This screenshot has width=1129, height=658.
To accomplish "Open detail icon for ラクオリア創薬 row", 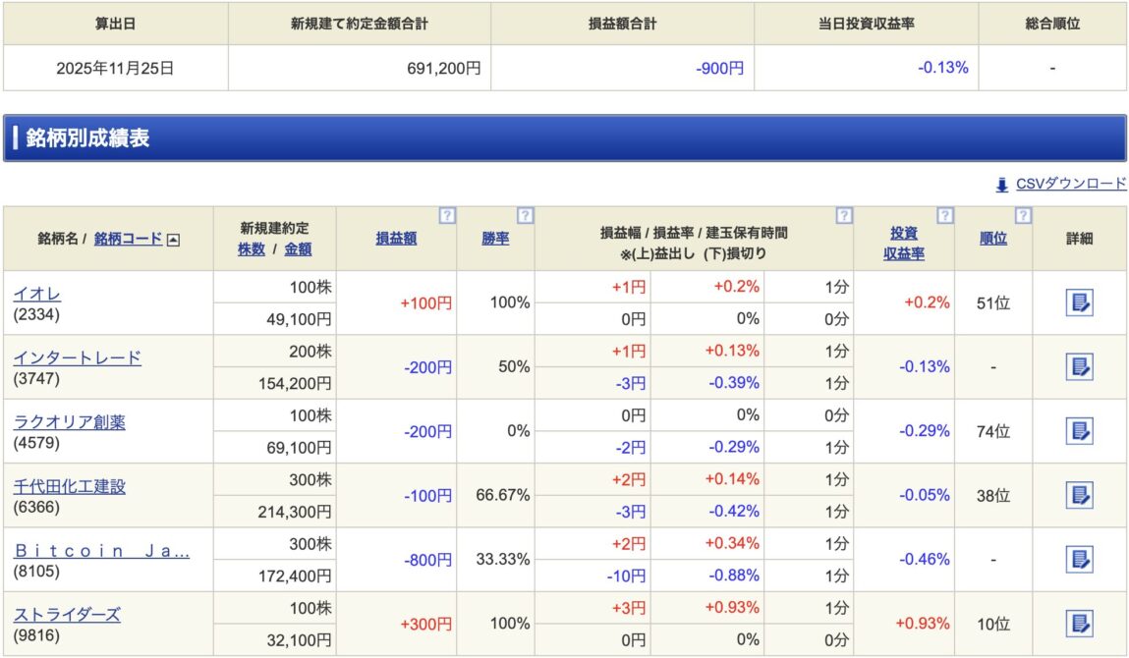I will point(1079,431).
